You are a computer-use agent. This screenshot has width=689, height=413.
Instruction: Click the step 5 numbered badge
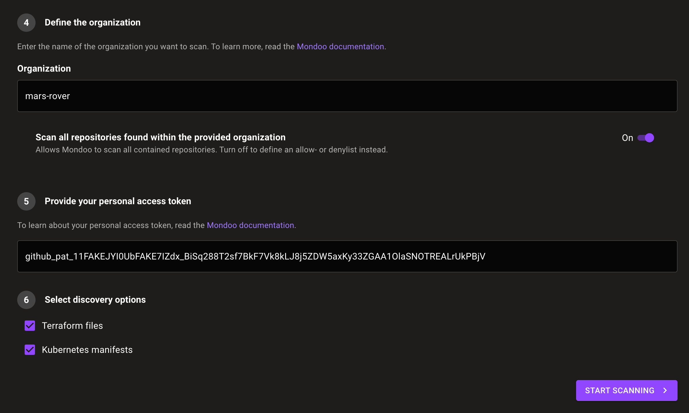tap(26, 201)
